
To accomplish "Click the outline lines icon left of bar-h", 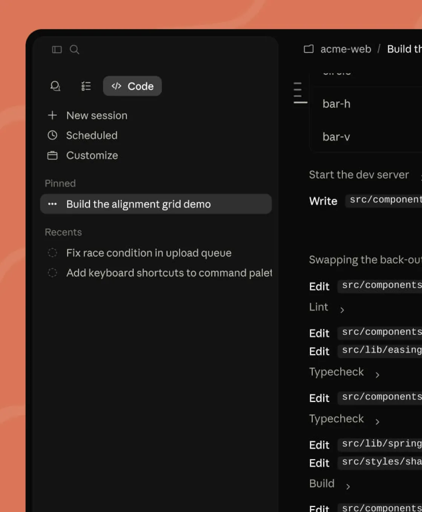I will click(300, 93).
